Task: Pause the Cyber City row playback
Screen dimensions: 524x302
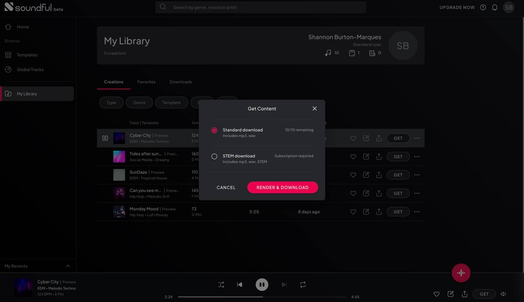Action: click(x=105, y=138)
